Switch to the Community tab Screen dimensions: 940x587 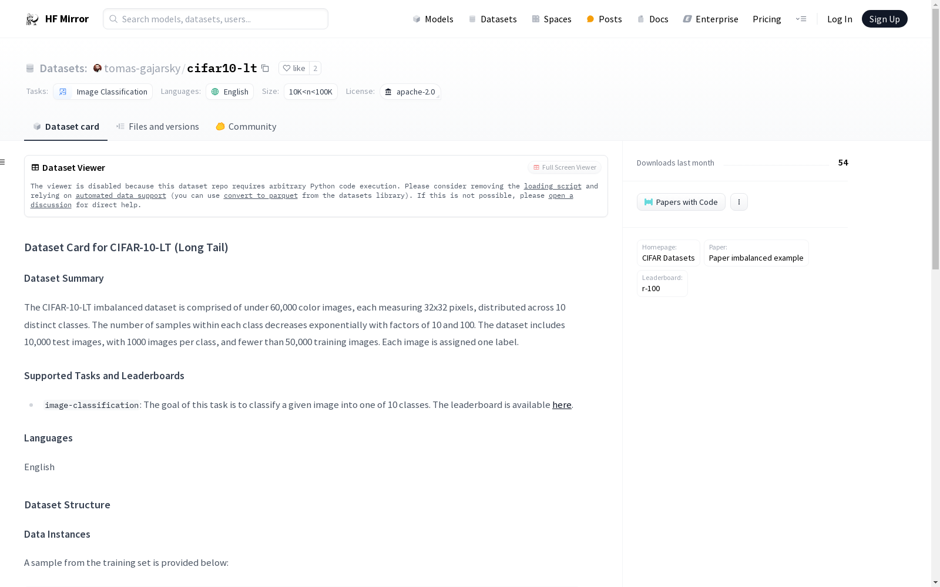[x=246, y=126]
